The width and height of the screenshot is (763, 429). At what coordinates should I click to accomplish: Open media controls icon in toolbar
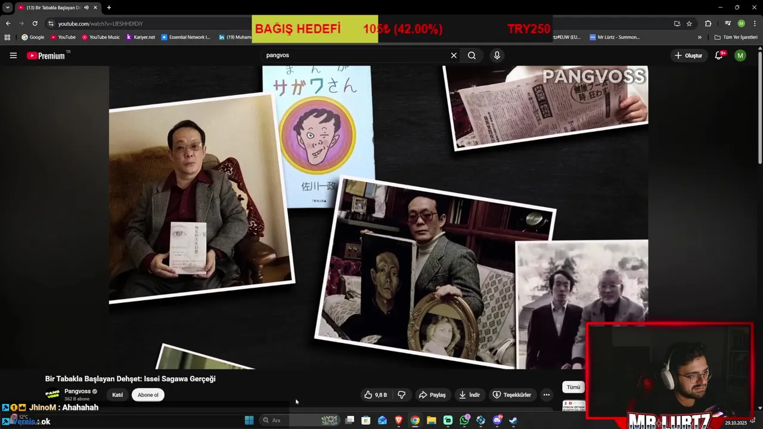pos(728,23)
